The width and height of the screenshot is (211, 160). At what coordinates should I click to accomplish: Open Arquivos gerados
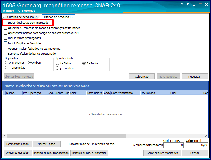(17, 153)
